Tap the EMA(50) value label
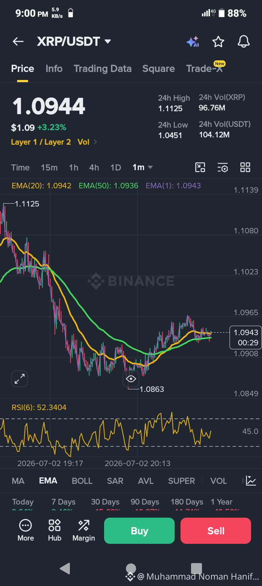Image resolution: width=262 pixels, height=586 pixels. point(108,186)
